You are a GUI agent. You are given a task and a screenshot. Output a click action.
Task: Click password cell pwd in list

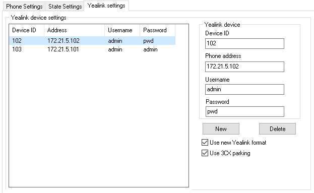click(148, 41)
